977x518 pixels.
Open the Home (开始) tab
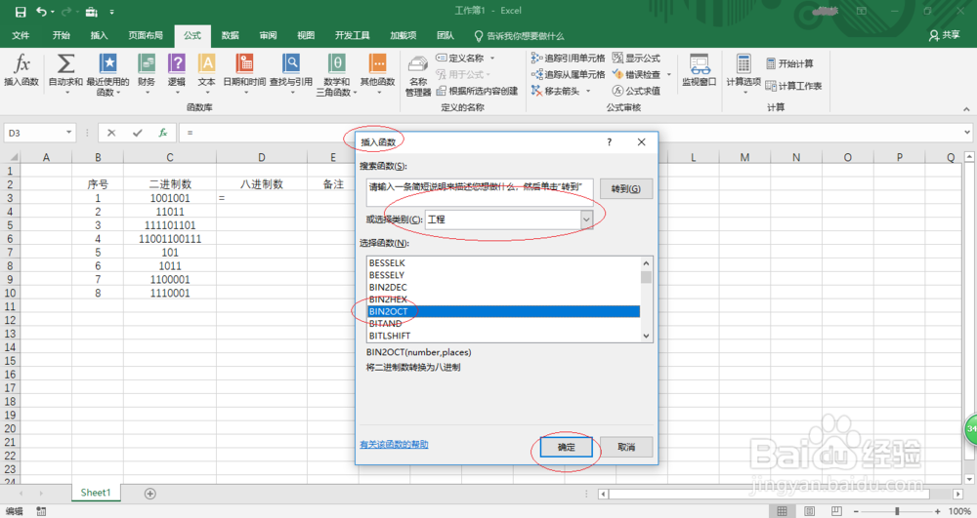[61, 35]
